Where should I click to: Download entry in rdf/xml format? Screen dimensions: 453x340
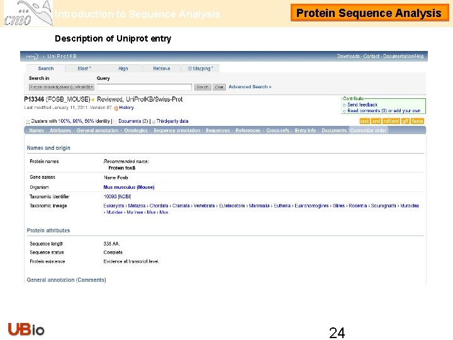391,121
